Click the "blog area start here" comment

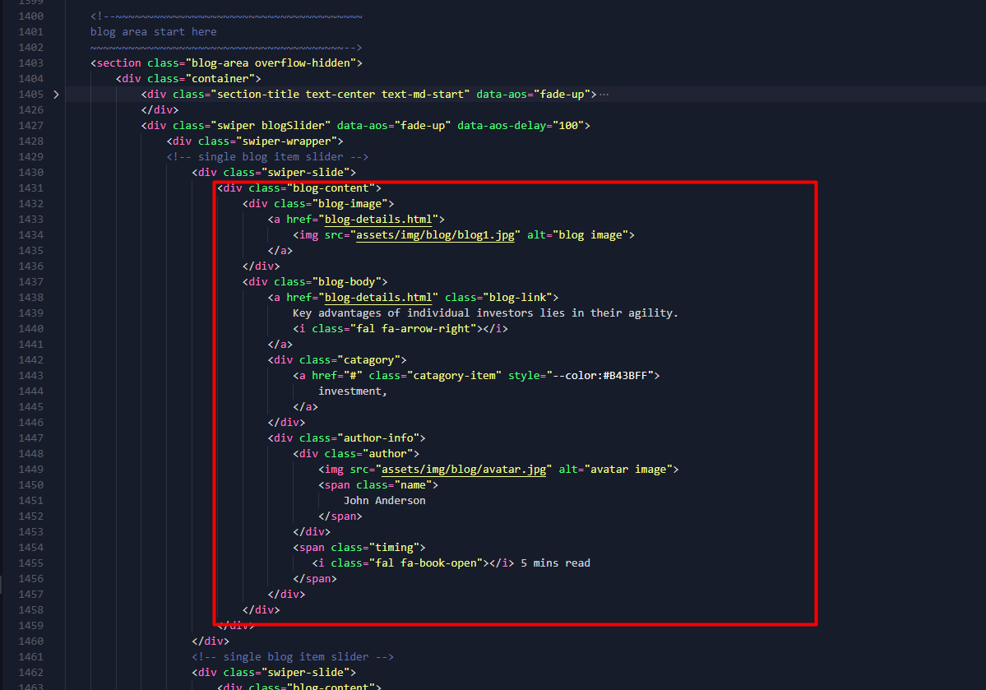pos(154,32)
